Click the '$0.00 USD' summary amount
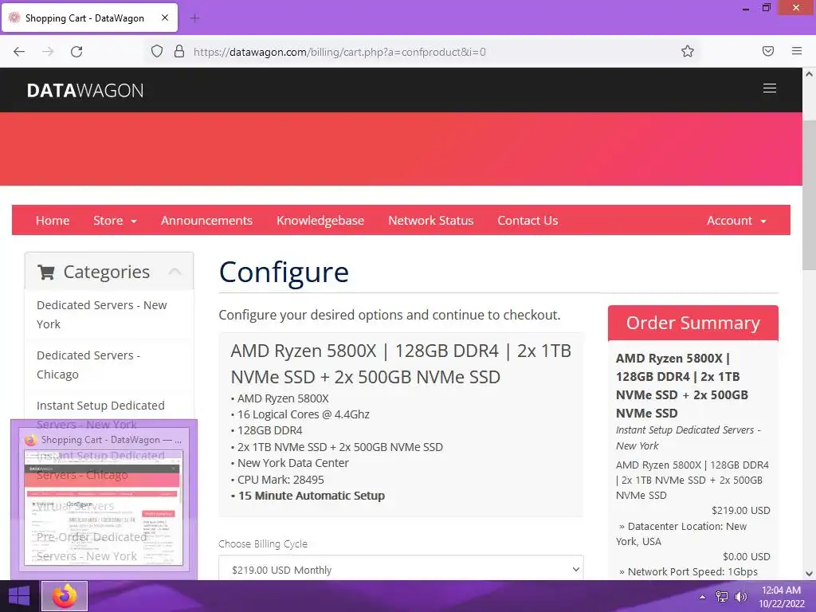 click(x=746, y=557)
